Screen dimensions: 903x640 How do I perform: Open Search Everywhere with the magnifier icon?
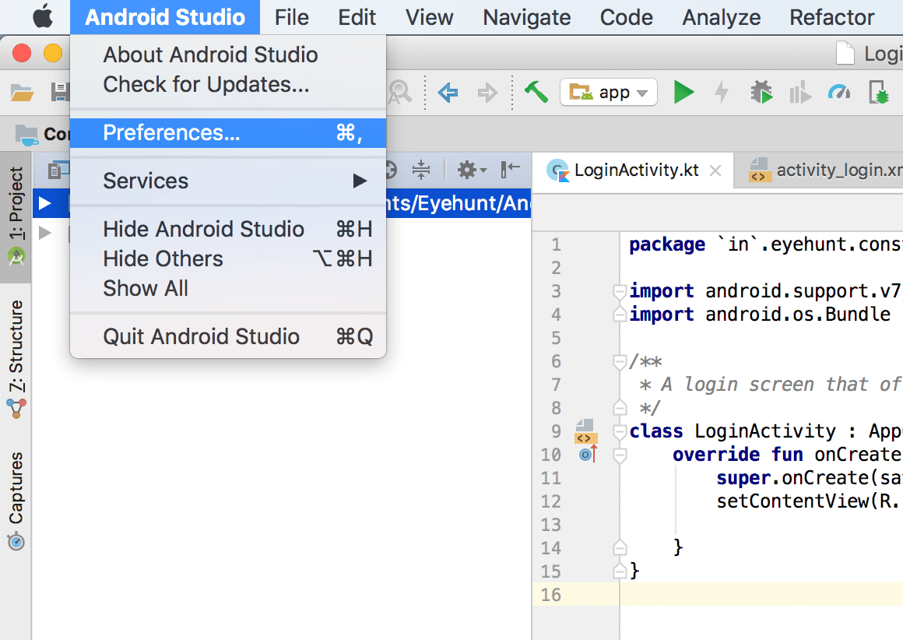(x=400, y=92)
